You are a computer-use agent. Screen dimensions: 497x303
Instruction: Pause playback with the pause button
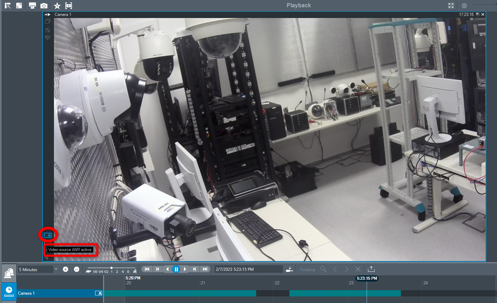point(176,269)
